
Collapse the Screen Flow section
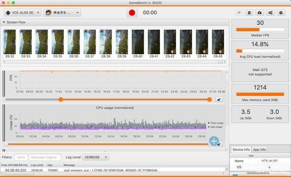click(4, 22)
